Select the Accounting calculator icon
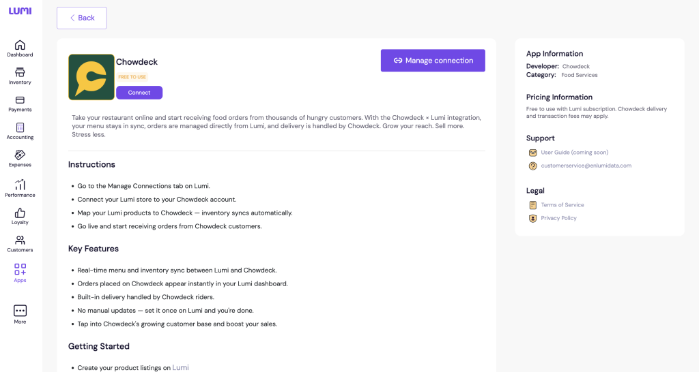The height and width of the screenshot is (372, 699). point(20,127)
